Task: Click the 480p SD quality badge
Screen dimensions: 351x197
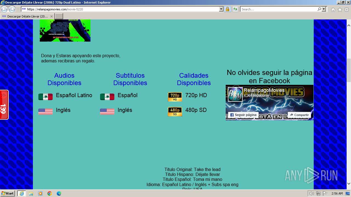Action: click(175, 112)
